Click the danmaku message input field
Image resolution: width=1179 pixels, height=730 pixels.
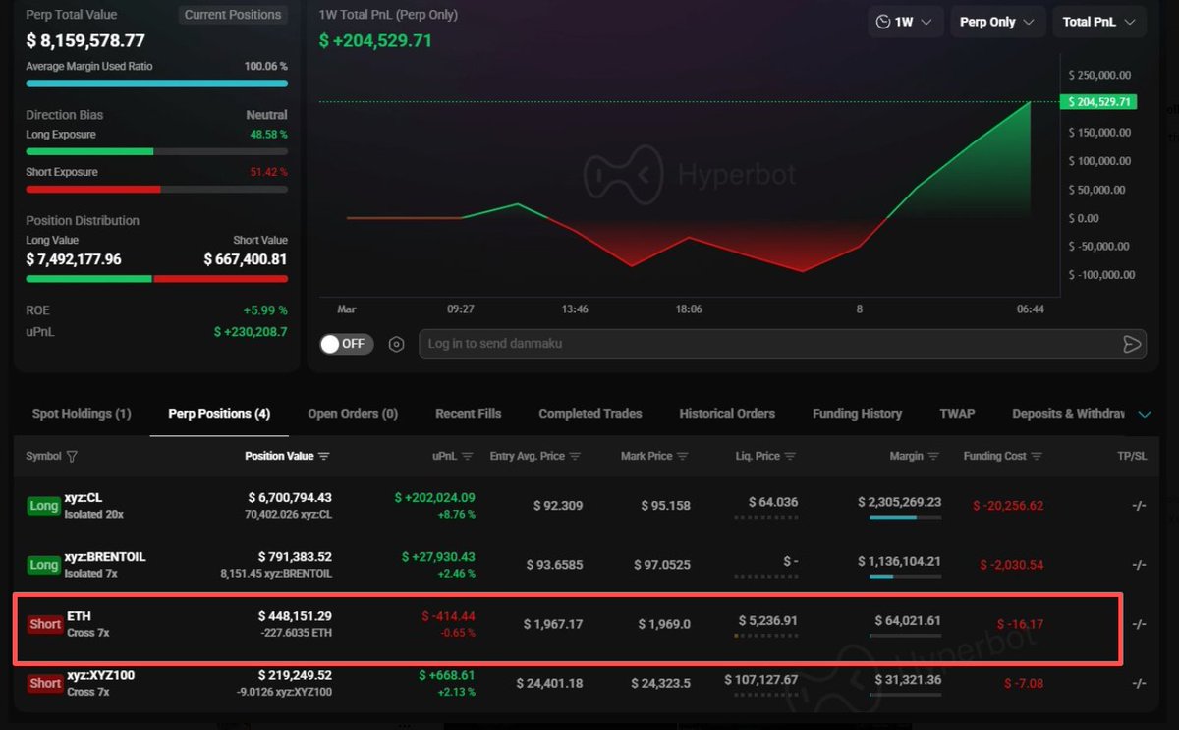coord(766,344)
